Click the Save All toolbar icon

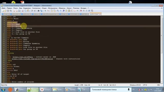coord(11,11)
